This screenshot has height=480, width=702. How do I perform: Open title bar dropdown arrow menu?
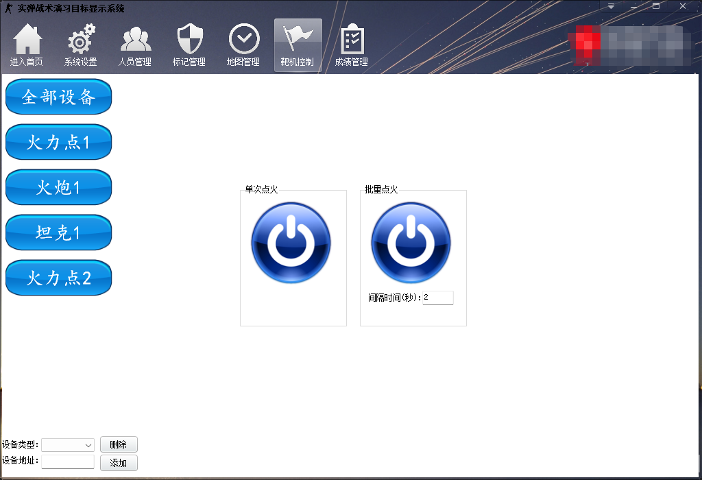(x=611, y=6)
